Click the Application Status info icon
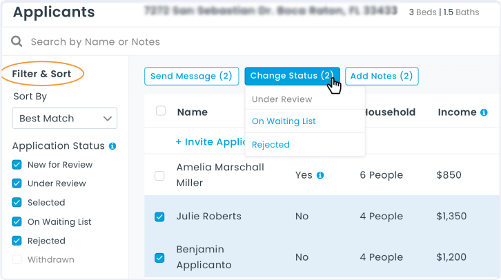Viewport: 501px width, 280px height. [112, 146]
